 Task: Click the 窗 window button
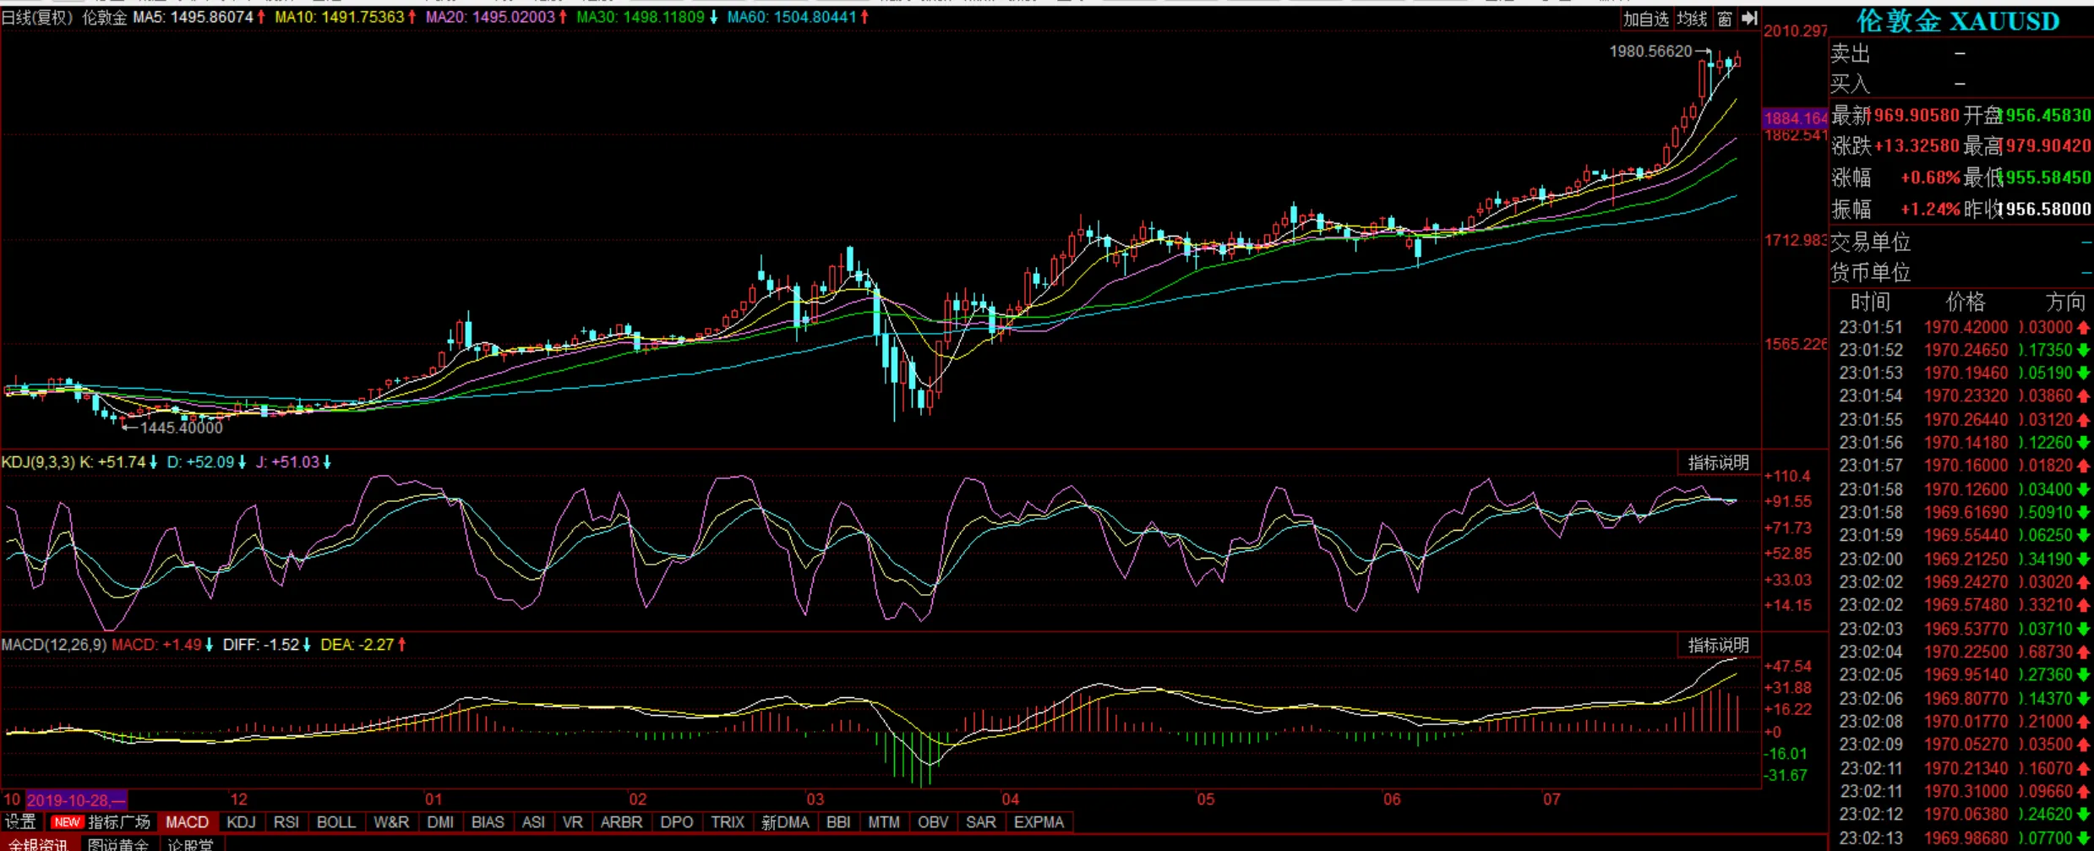(1725, 18)
